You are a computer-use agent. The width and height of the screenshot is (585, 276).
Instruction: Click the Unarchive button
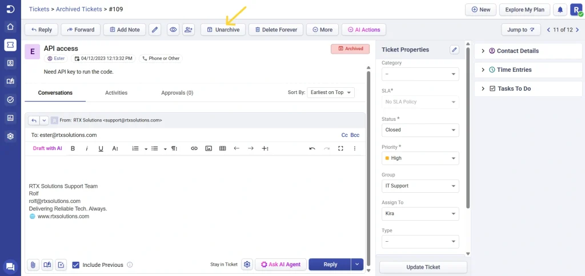(223, 30)
